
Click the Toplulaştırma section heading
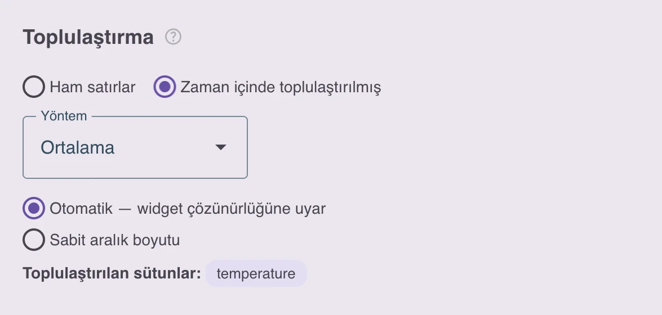(x=88, y=38)
